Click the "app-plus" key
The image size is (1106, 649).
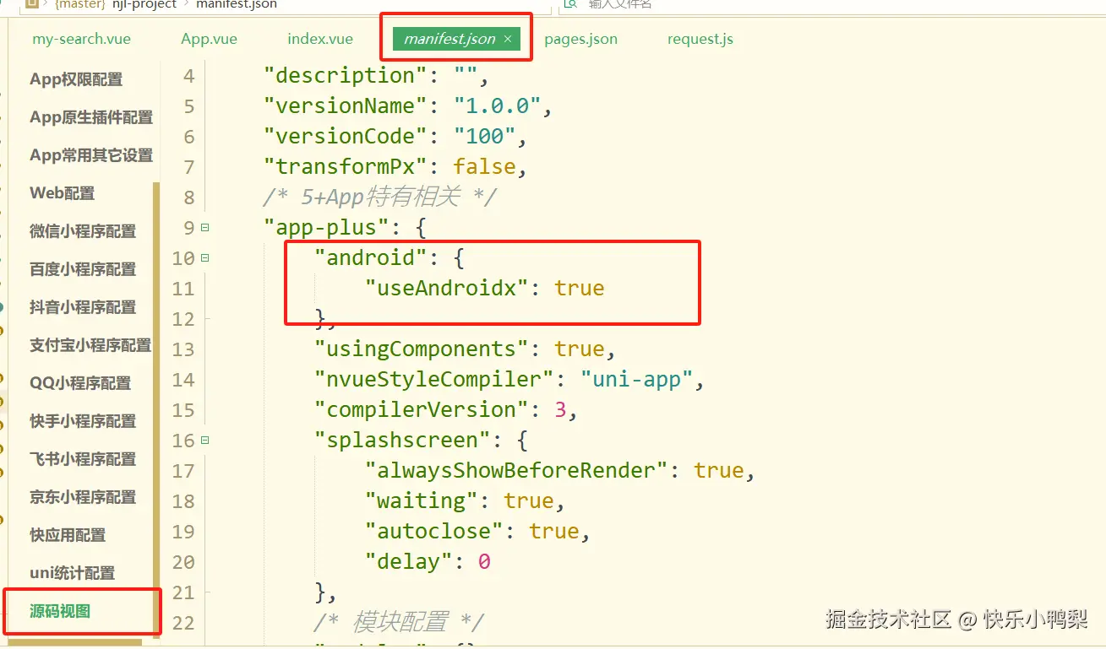click(x=326, y=228)
